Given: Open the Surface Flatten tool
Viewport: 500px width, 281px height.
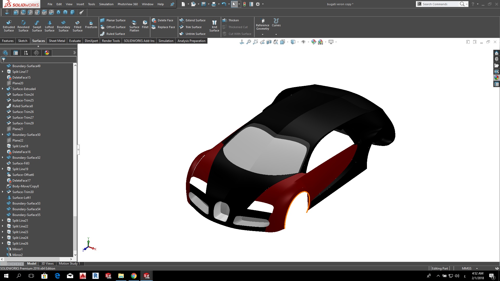Looking at the screenshot, I should [x=134, y=26].
